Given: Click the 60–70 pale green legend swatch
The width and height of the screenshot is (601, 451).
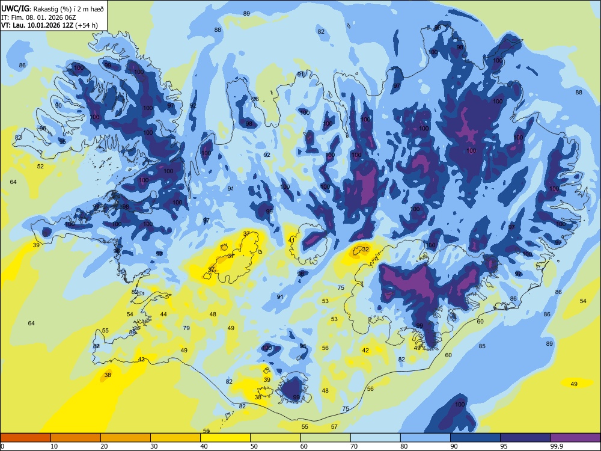Looking at the screenshot, I should click(x=325, y=438).
